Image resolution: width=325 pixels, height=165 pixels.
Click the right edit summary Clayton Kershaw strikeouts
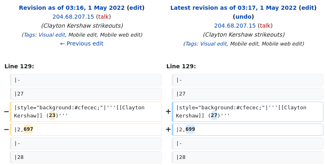tap(244, 35)
